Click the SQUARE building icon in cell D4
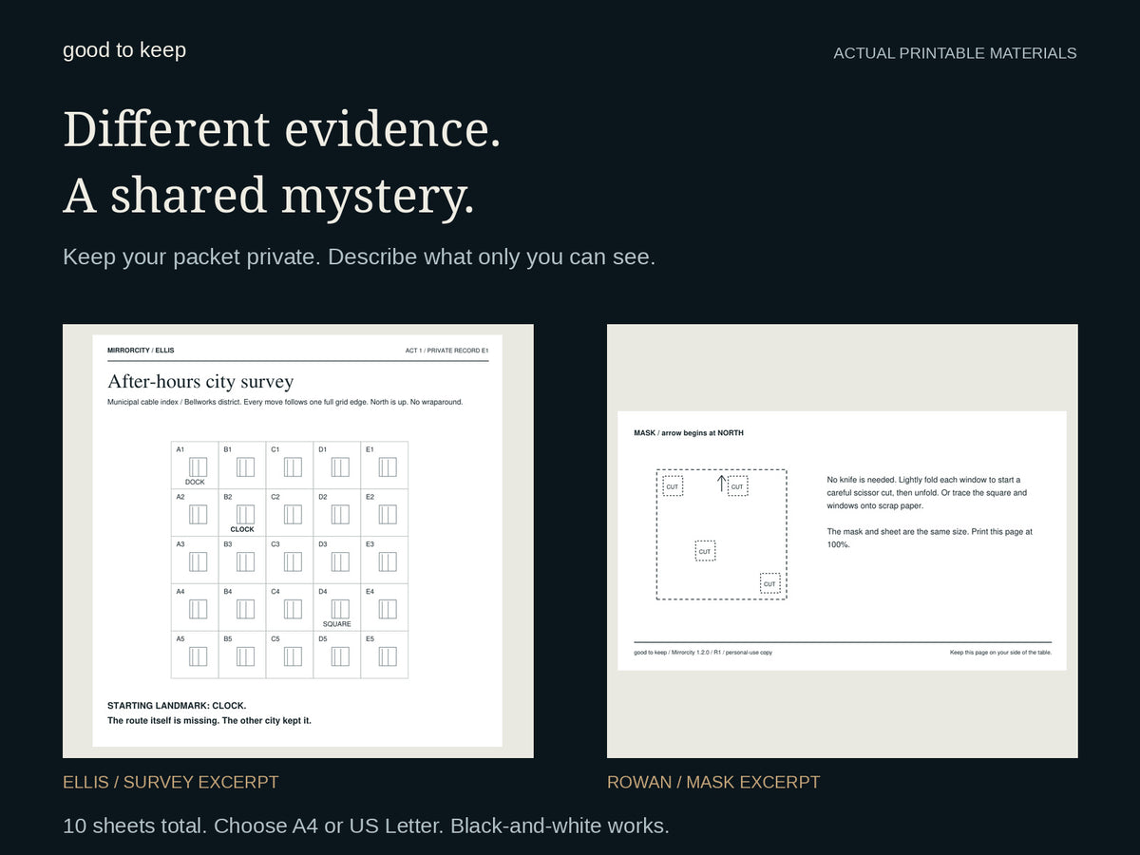The image size is (1140, 855). click(x=340, y=609)
